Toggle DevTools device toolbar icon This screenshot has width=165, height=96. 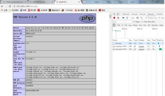click(x=118, y=14)
